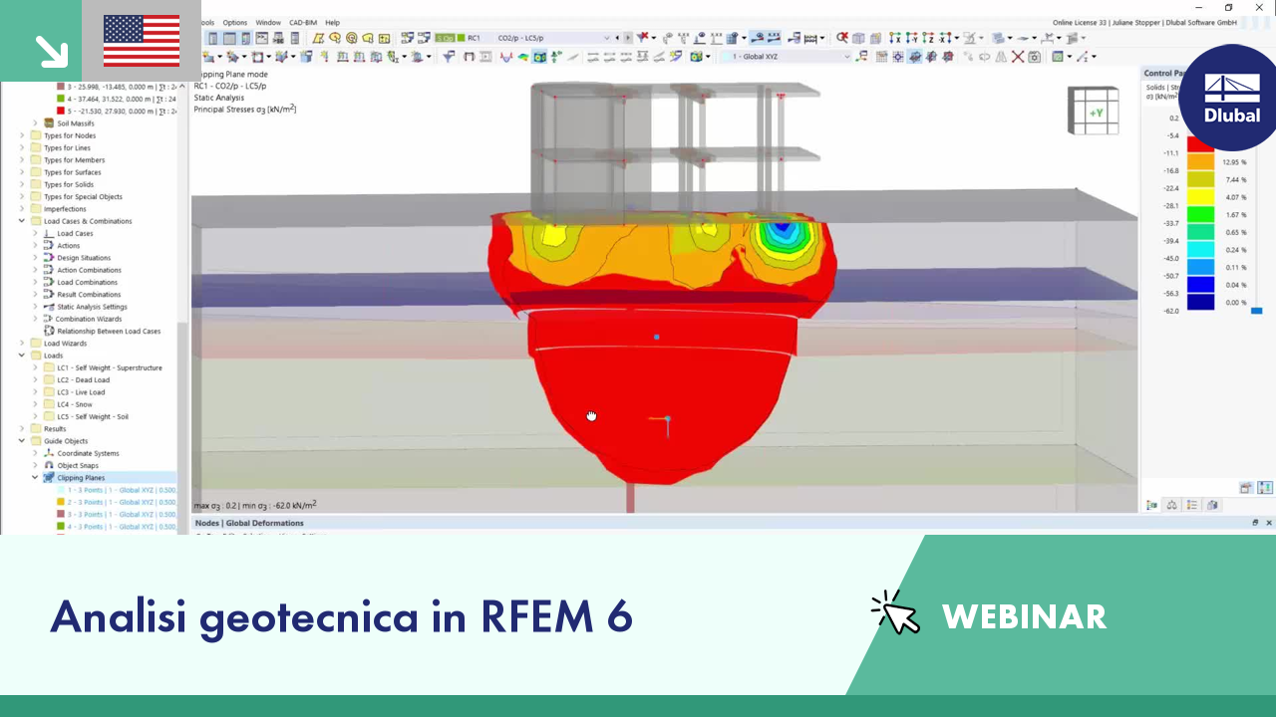Select LC1 - Self Weight - Superstructure
The width and height of the screenshot is (1276, 717).
coord(110,367)
